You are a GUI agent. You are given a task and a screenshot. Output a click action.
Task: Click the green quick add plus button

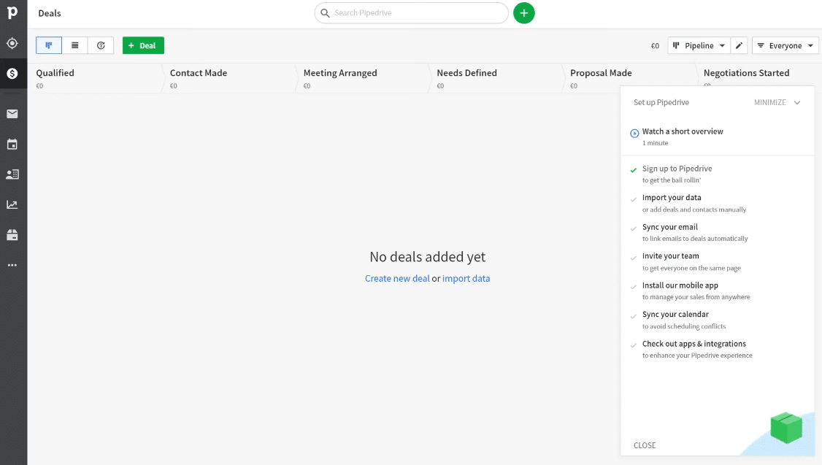click(x=523, y=13)
